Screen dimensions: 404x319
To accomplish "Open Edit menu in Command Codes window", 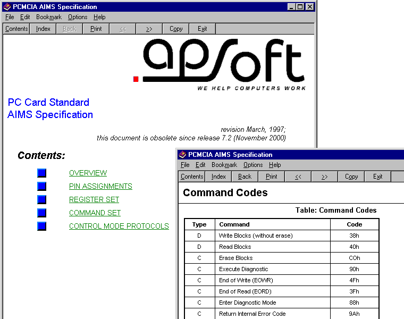I will tap(200, 165).
